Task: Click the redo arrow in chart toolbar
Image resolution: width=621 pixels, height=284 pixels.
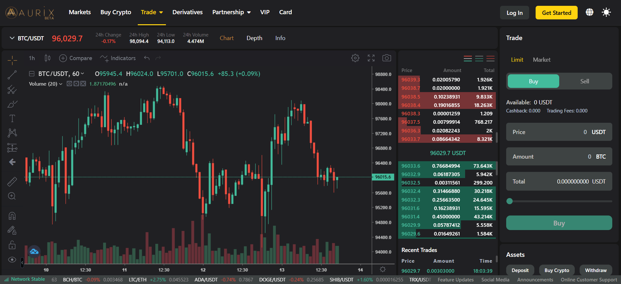Action: click(x=158, y=58)
